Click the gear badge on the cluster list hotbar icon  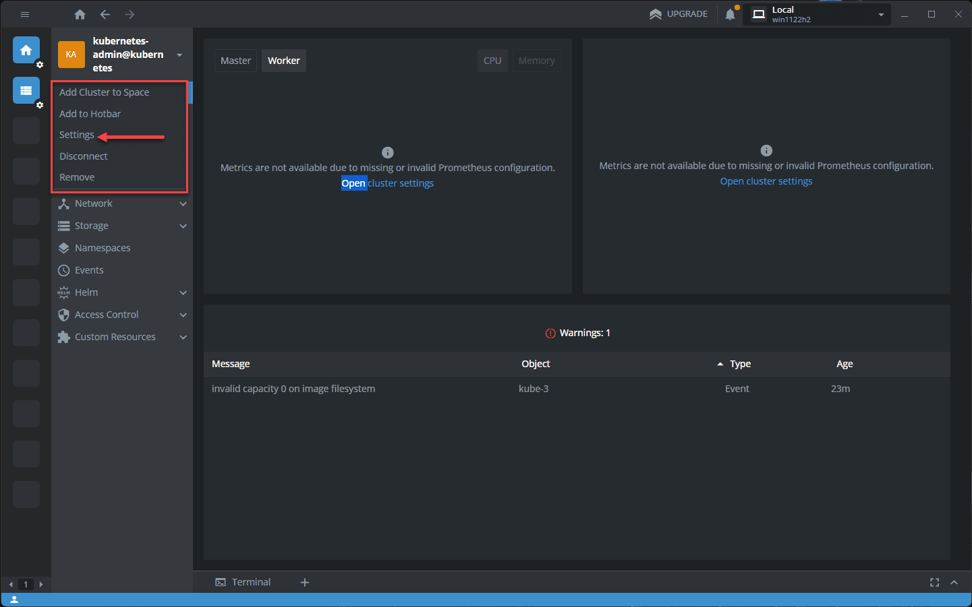[40, 105]
